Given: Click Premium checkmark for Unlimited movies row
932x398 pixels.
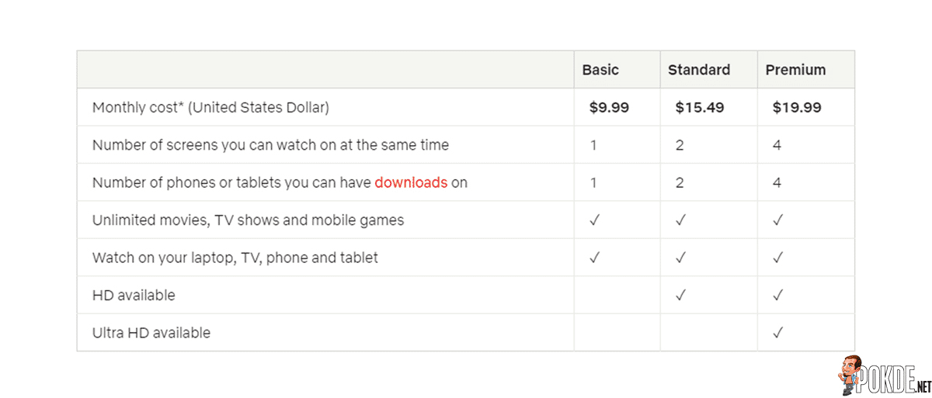Looking at the screenshot, I should [778, 220].
